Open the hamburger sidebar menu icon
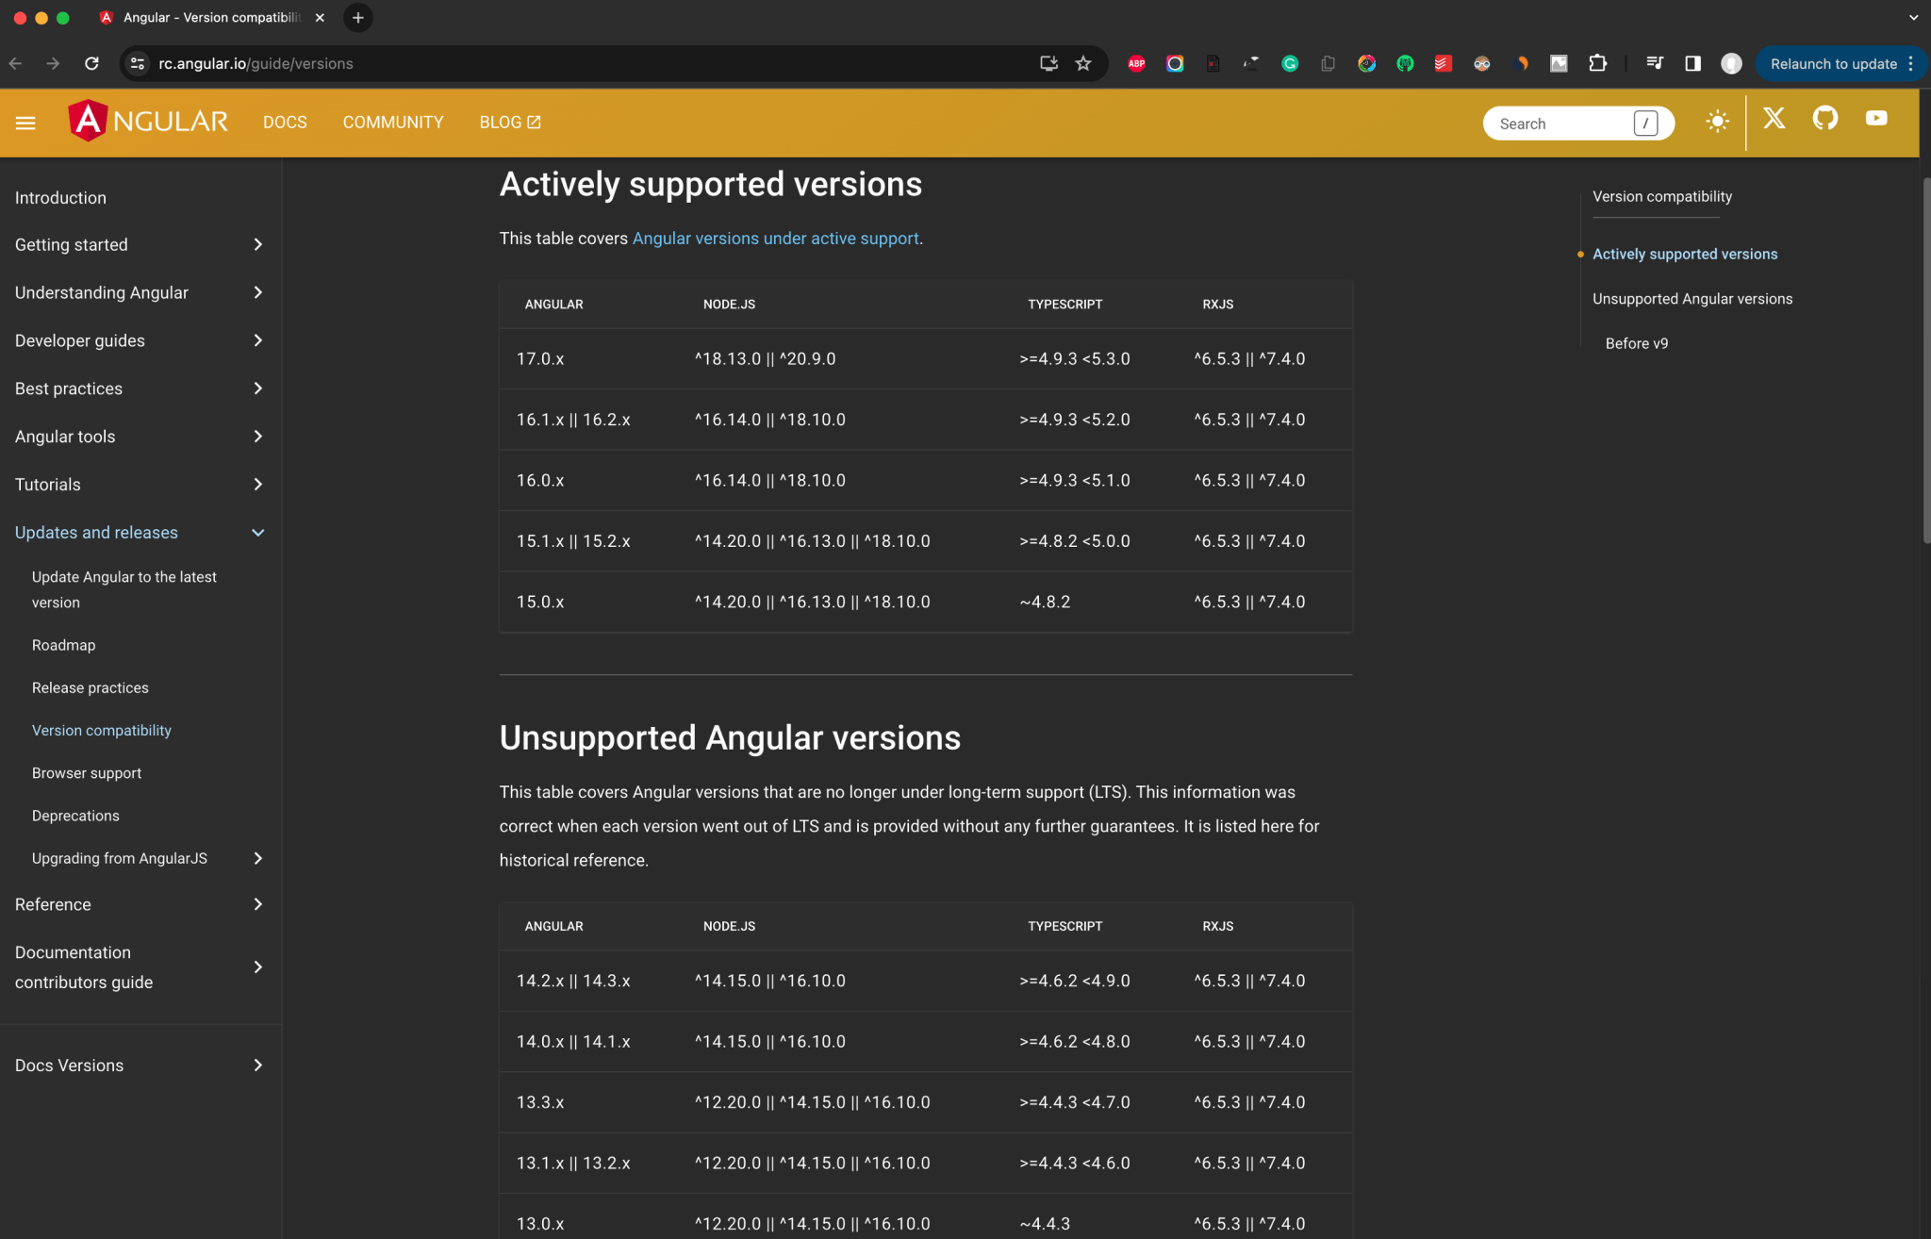 25,123
